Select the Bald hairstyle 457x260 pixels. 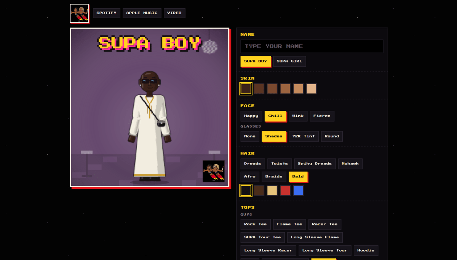click(298, 177)
